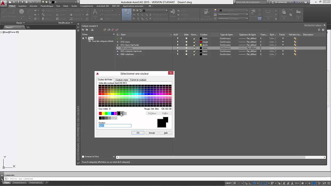Click the layer states manager icon
Screen dimensions: 331x186
click(92, 30)
